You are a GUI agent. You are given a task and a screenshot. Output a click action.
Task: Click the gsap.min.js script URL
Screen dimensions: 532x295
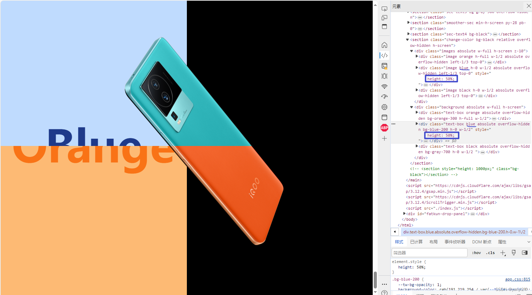[x=468, y=188]
